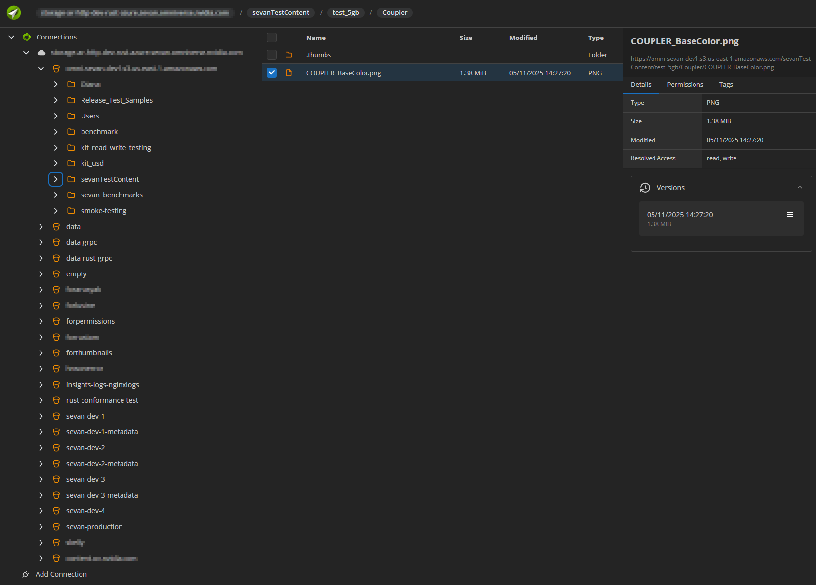The image size is (816, 585).
Task: Click the COUPLER_BaseColor.png panel title
Action: pyautogui.click(x=685, y=41)
